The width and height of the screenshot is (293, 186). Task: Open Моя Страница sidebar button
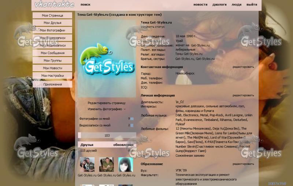pyautogui.click(x=52, y=15)
